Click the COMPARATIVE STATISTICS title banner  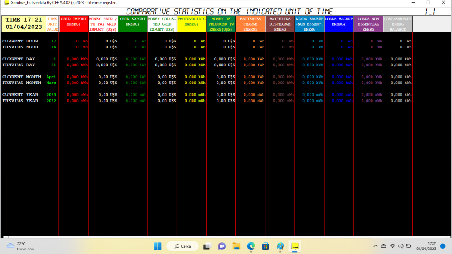pos(230,12)
